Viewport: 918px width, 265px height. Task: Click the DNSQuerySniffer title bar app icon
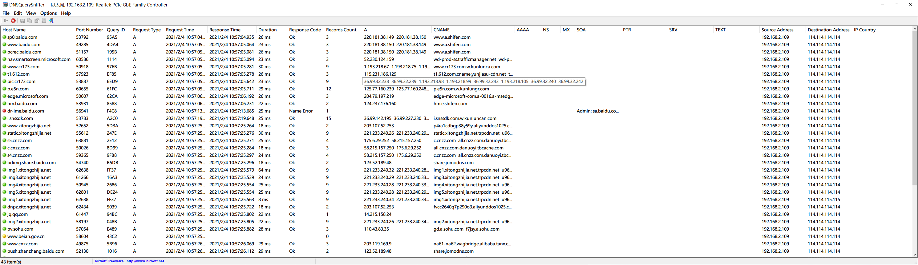pyautogui.click(x=5, y=5)
